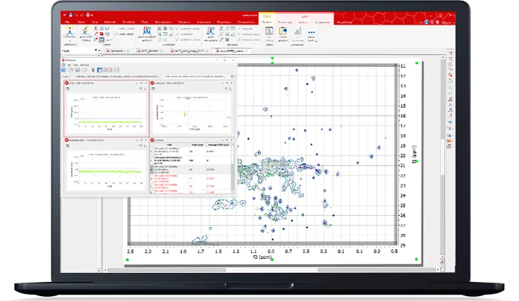Toggle the bottom multiplets group checkbox

pos(177,39)
